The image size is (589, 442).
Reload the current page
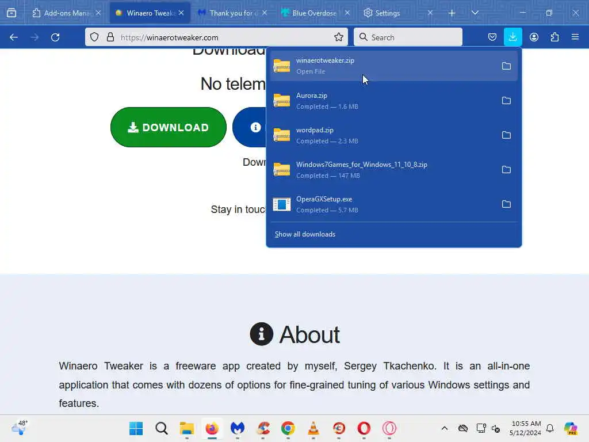(55, 37)
